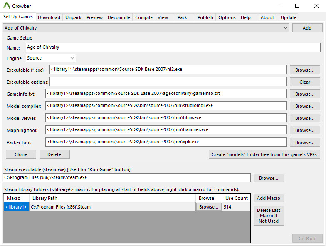
Task: Click the Macro column header
Action: (x=16, y=198)
